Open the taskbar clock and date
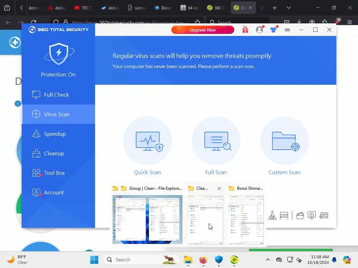The height and width of the screenshot is (268, 358). [318, 260]
